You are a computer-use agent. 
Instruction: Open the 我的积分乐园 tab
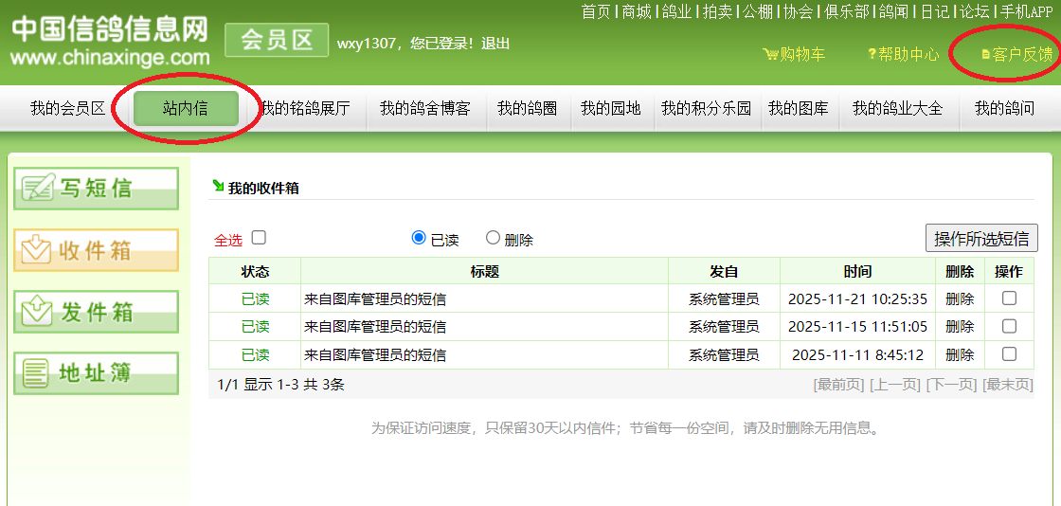pyautogui.click(x=706, y=108)
